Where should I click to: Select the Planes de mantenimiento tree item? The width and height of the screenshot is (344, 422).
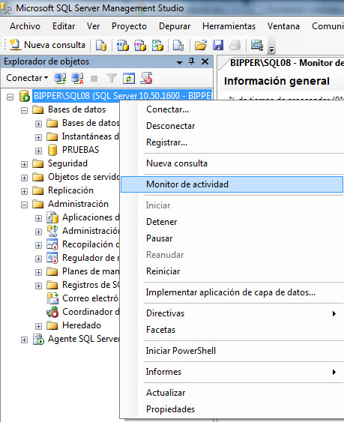click(x=91, y=271)
